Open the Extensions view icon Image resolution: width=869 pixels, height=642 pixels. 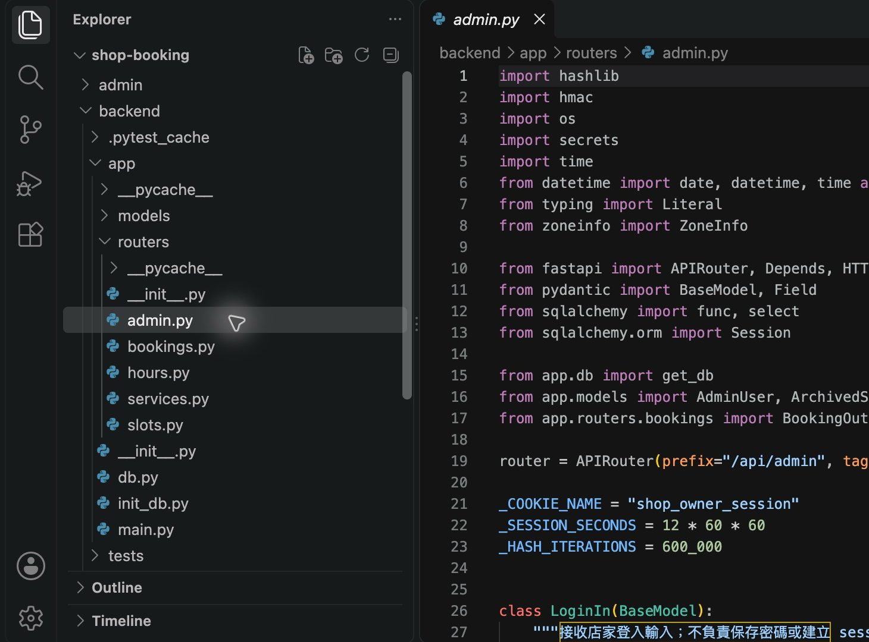pos(30,235)
